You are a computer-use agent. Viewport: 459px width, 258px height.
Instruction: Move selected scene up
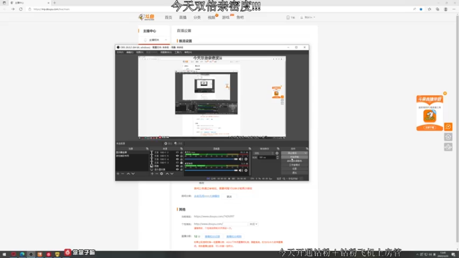click(x=128, y=174)
